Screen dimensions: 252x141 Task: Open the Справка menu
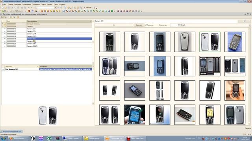click(62, 4)
